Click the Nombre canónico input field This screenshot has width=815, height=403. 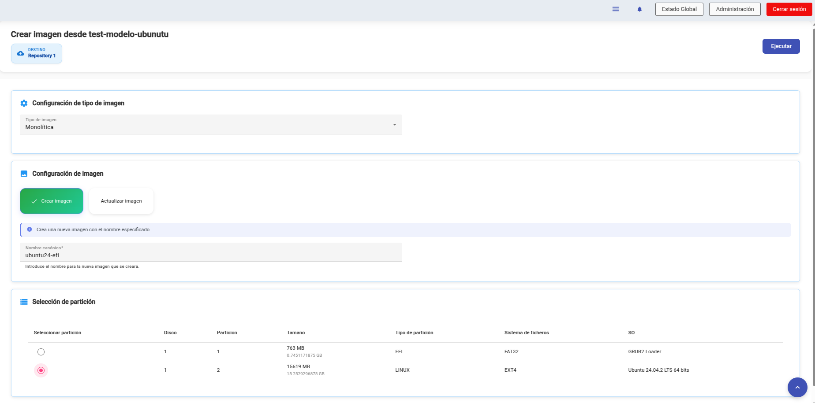(x=211, y=255)
